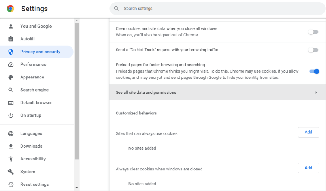Viewport: 326px width, 191px height.
Task: Click the Chrome logo icon
Action: click(x=10, y=9)
